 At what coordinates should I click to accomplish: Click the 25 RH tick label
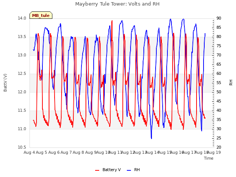coord(219,138)
